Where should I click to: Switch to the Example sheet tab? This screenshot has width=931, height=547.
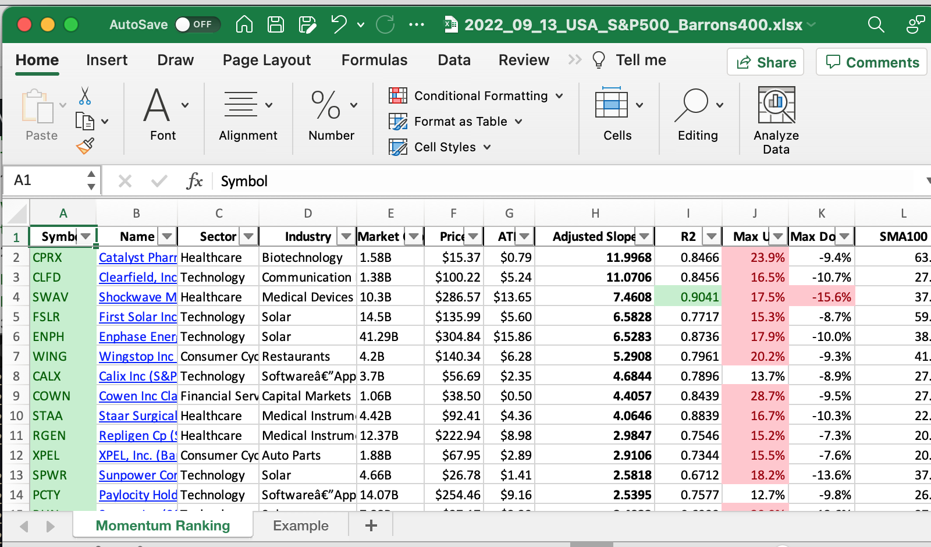tap(301, 525)
